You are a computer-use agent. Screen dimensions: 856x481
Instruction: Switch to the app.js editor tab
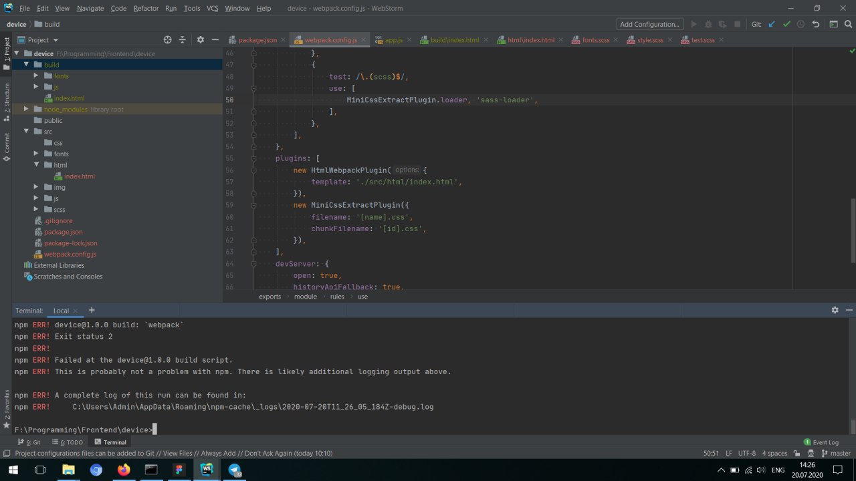click(393, 40)
